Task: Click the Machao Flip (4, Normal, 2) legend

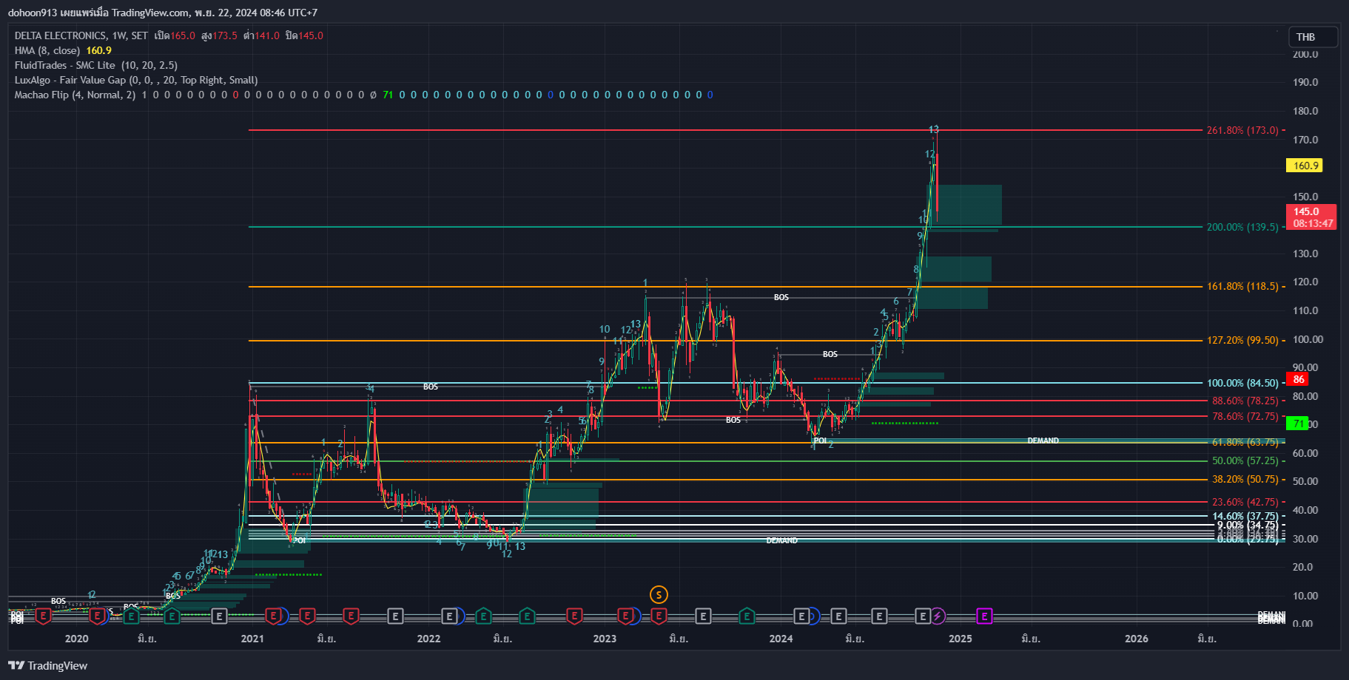Action: [75, 95]
